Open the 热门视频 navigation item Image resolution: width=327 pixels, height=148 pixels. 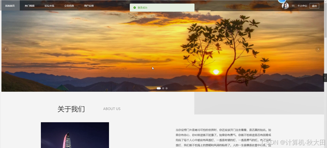click(x=29, y=6)
